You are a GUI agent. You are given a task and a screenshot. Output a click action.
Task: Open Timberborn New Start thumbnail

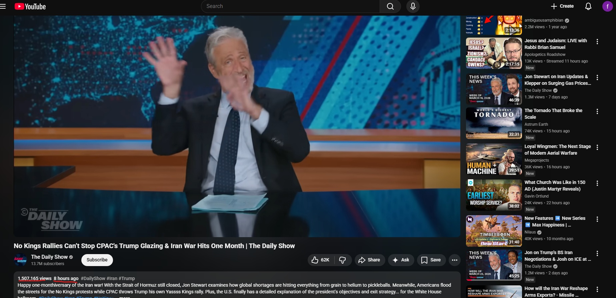pyautogui.click(x=494, y=231)
